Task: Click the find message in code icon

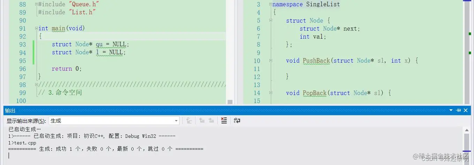Action: click(x=189, y=120)
